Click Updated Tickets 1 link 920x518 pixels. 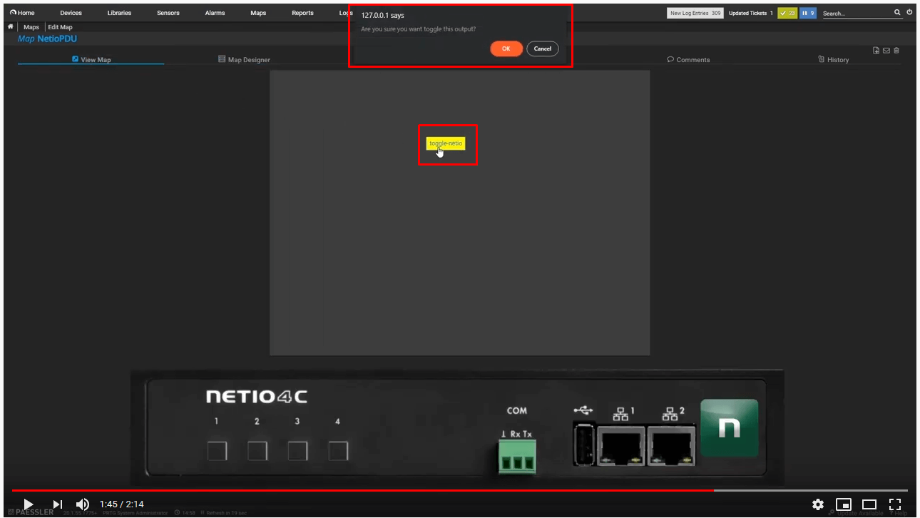[x=750, y=13]
